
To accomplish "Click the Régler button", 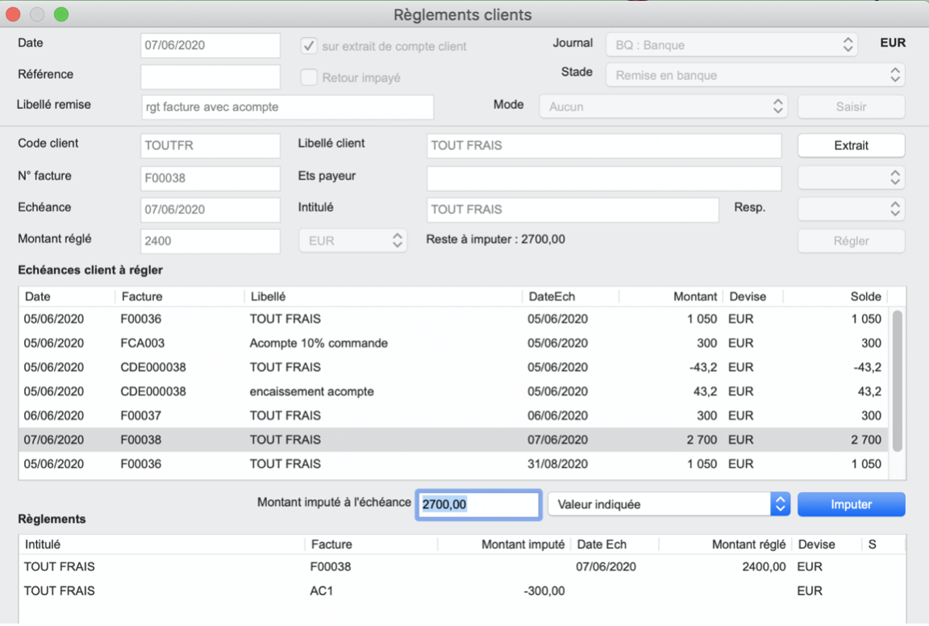I will [x=852, y=240].
